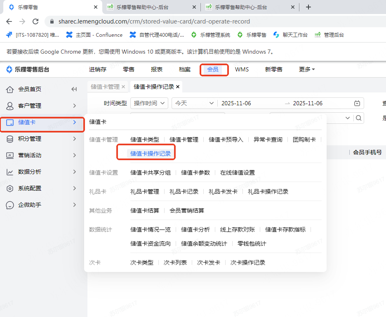
Task: Click the end date 2025-11-06 field
Action: click(x=308, y=103)
